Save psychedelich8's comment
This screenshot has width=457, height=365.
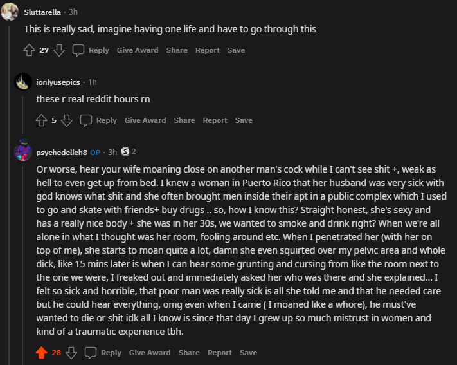coord(248,353)
